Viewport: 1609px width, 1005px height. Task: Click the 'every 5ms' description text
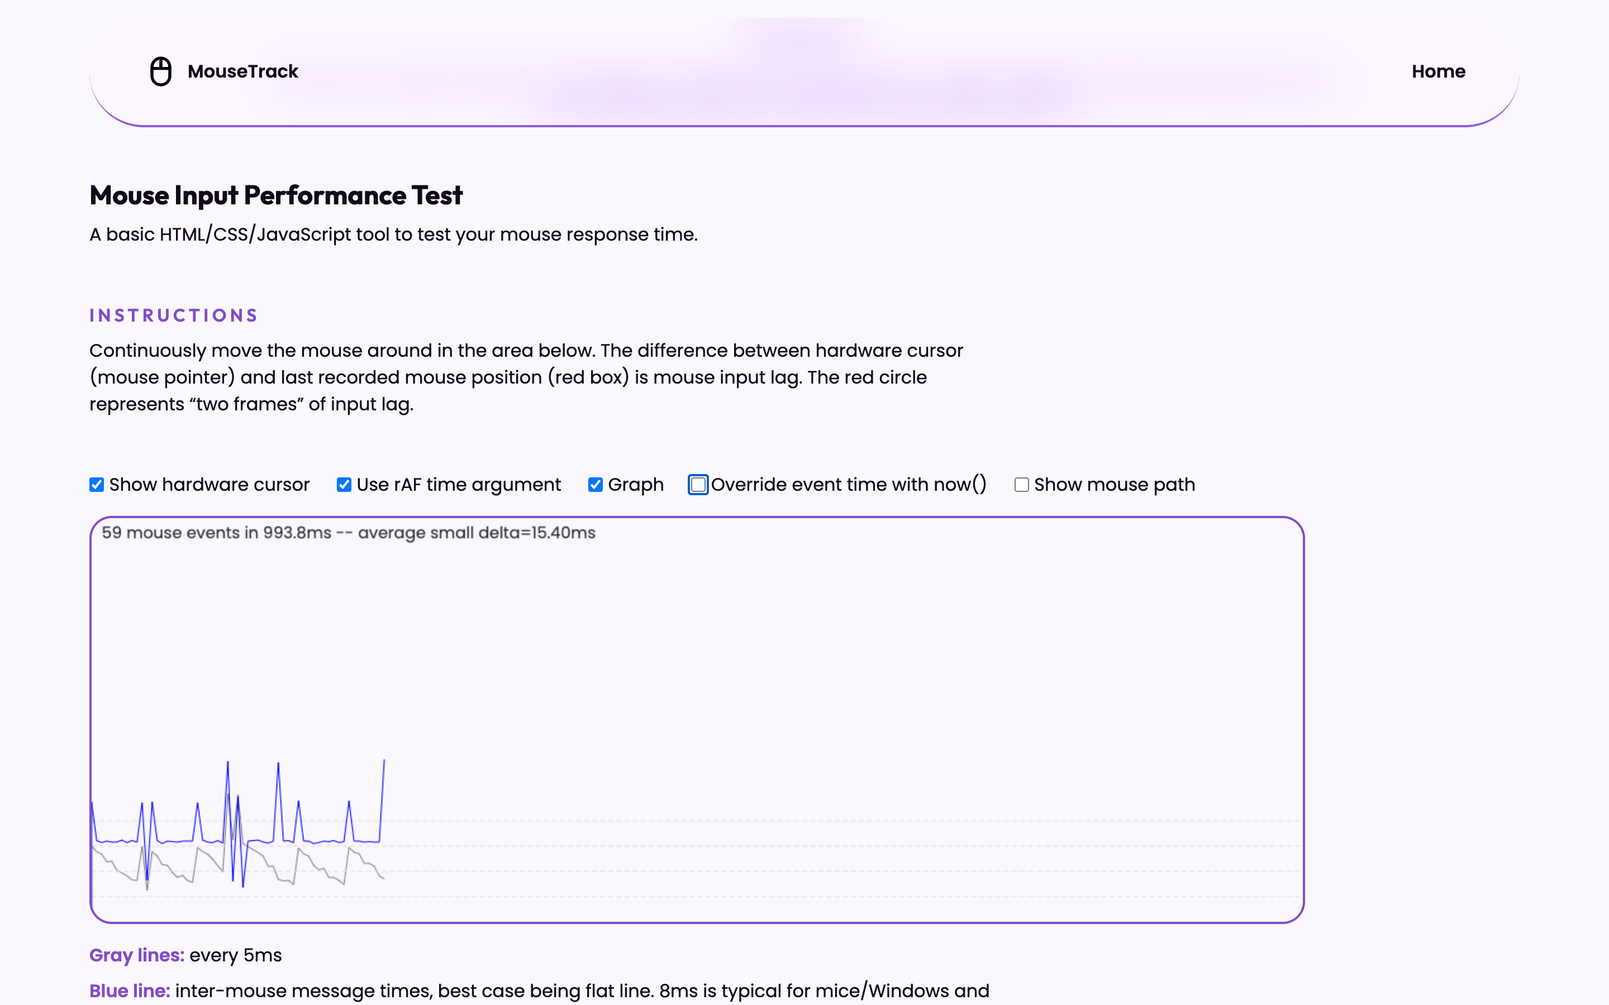[235, 955]
